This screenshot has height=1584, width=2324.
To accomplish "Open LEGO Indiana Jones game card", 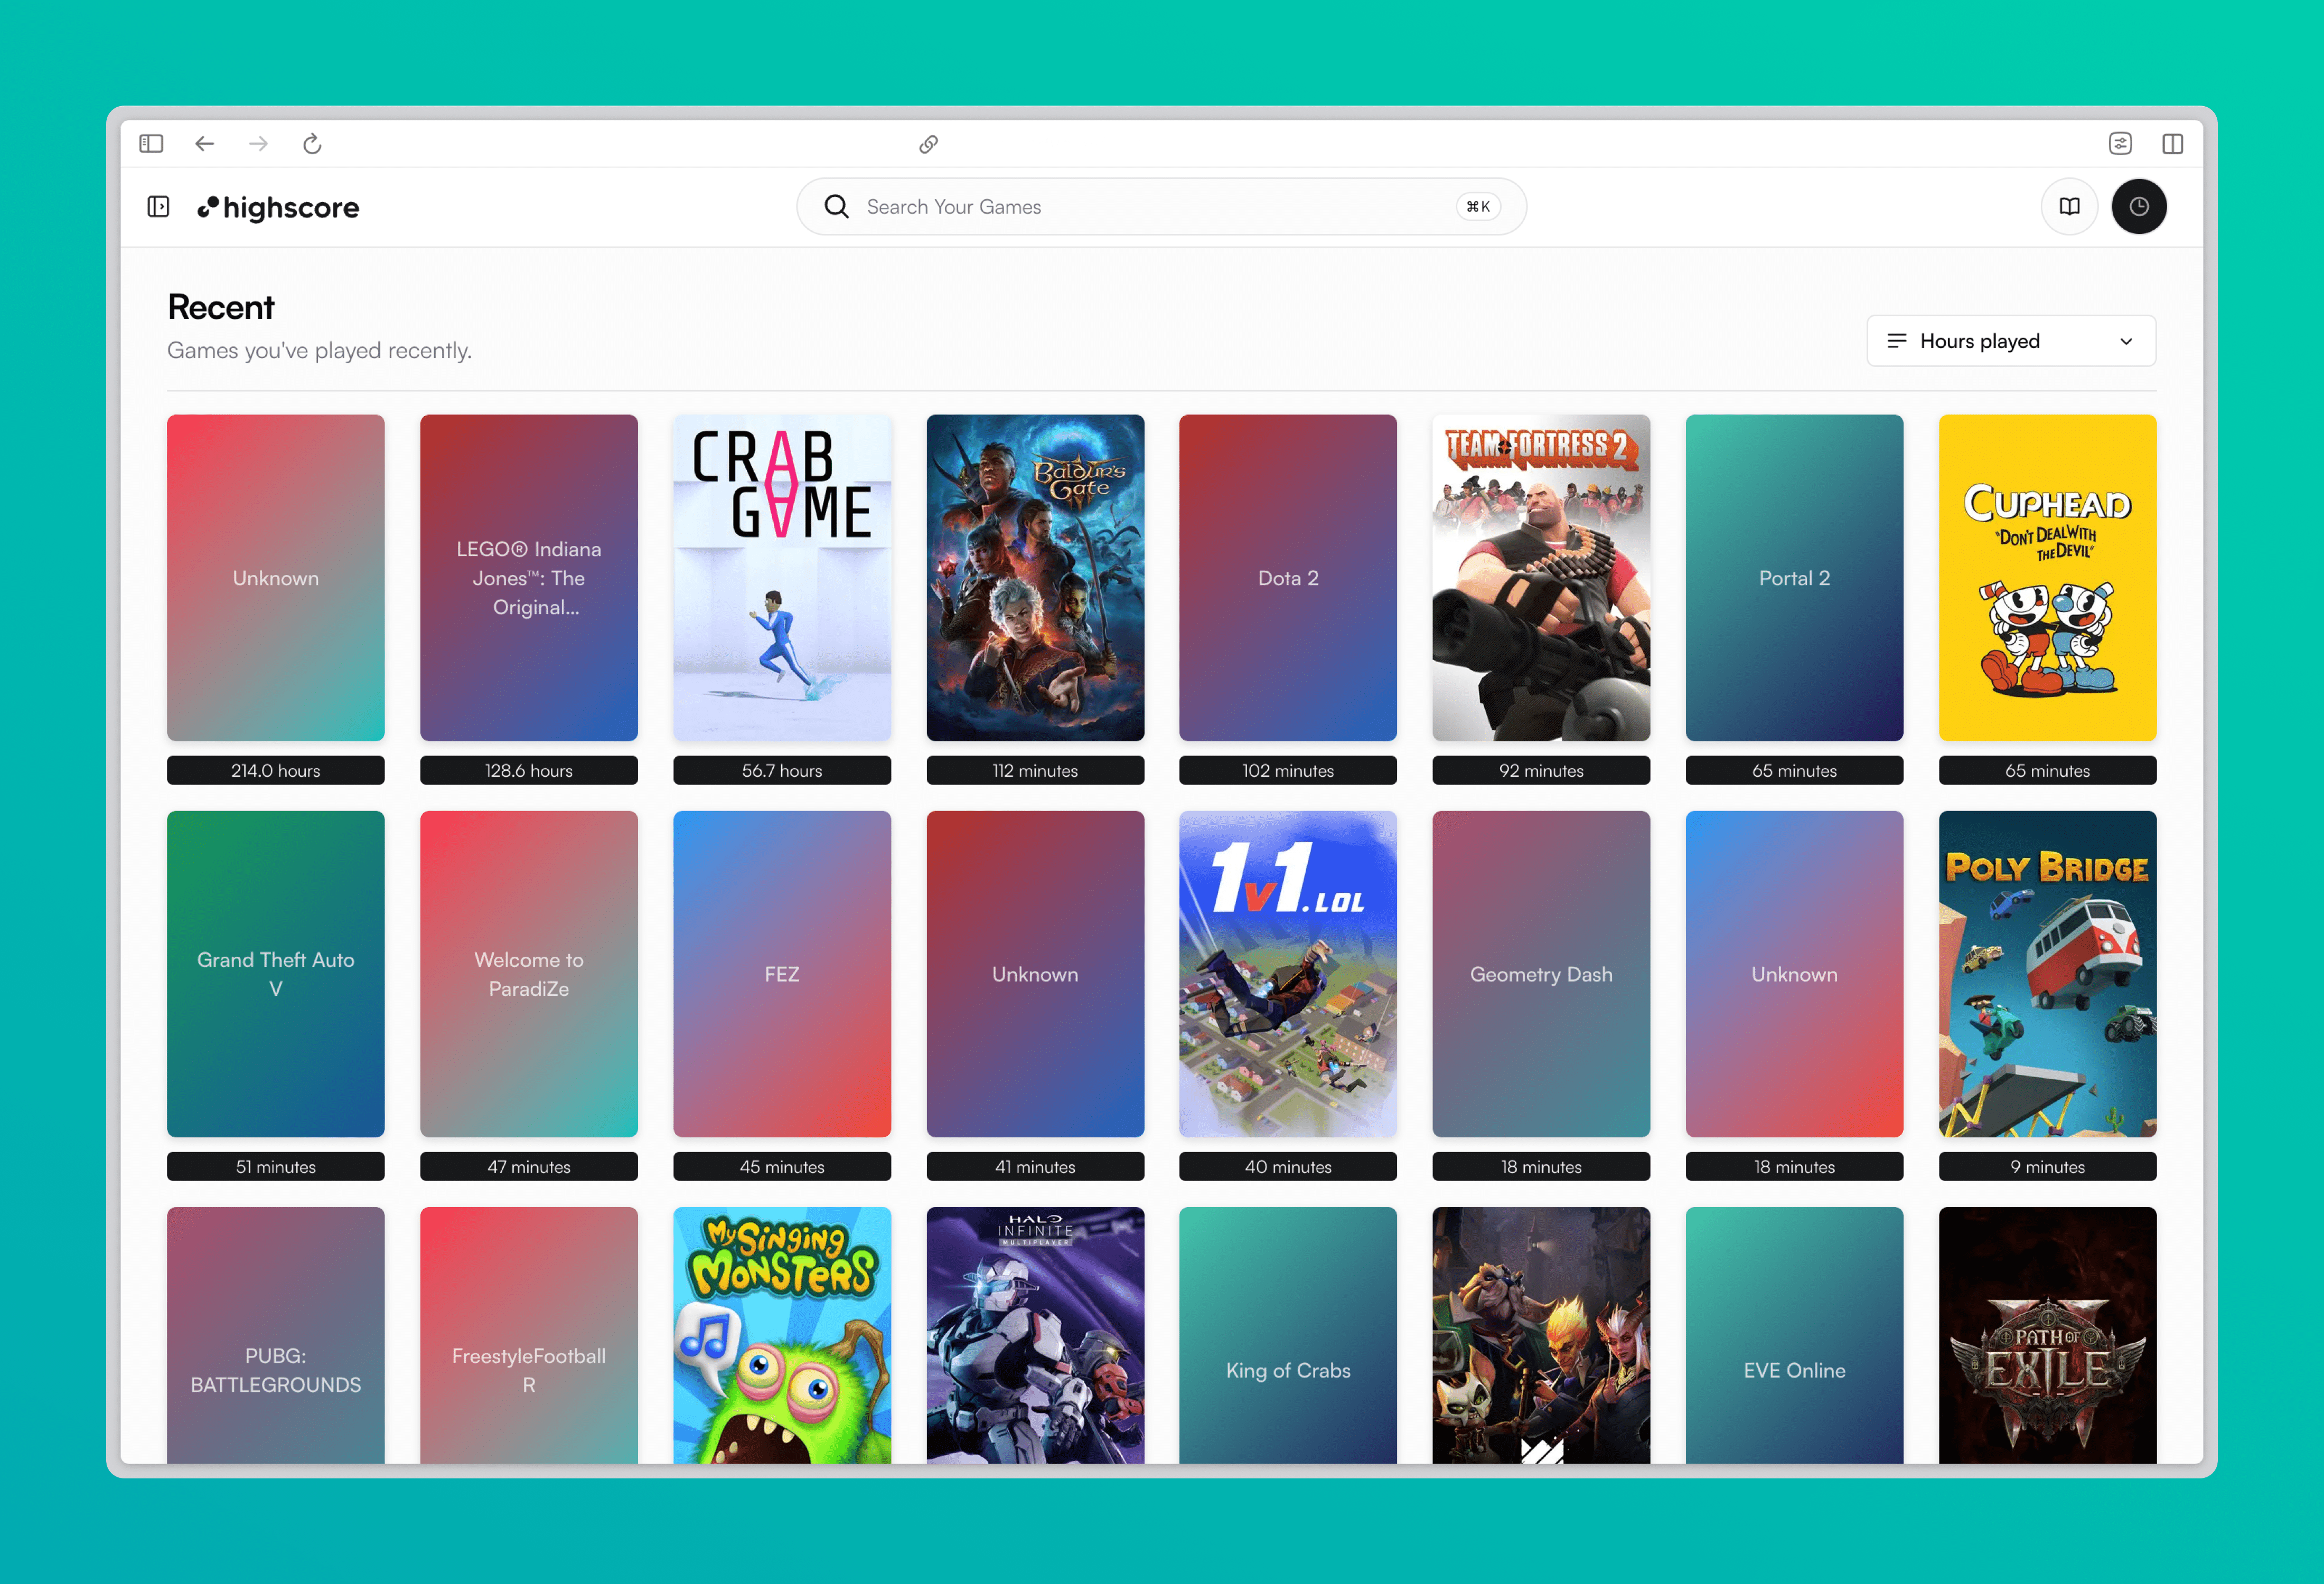I will point(529,578).
